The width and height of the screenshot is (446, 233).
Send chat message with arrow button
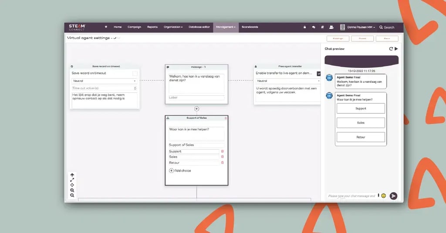[393, 196]
